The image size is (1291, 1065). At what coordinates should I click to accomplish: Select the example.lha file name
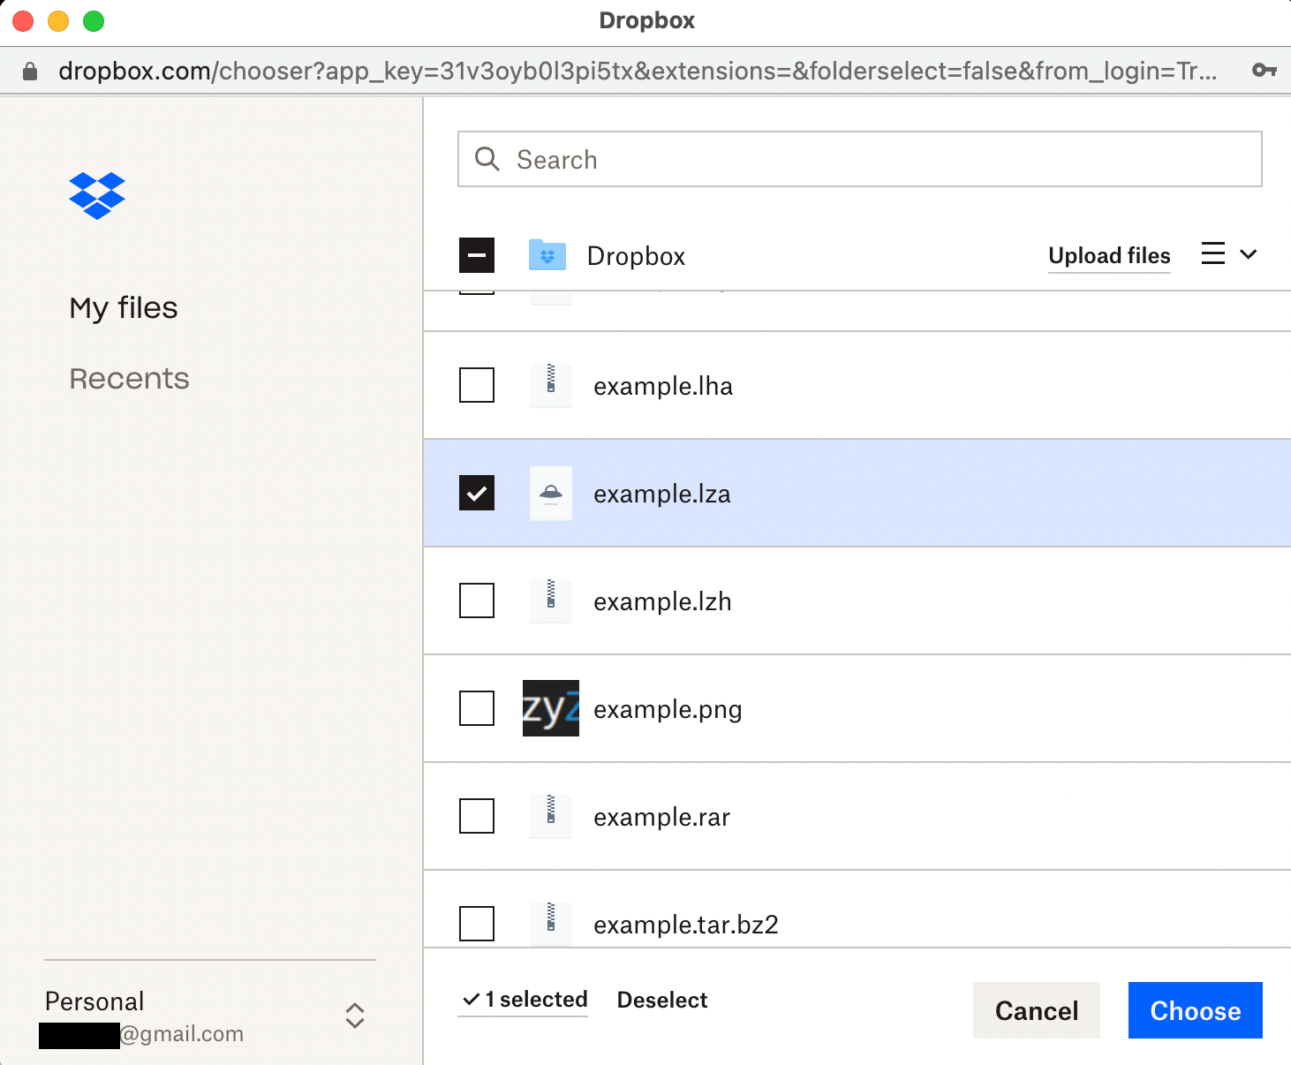point(663,386)
